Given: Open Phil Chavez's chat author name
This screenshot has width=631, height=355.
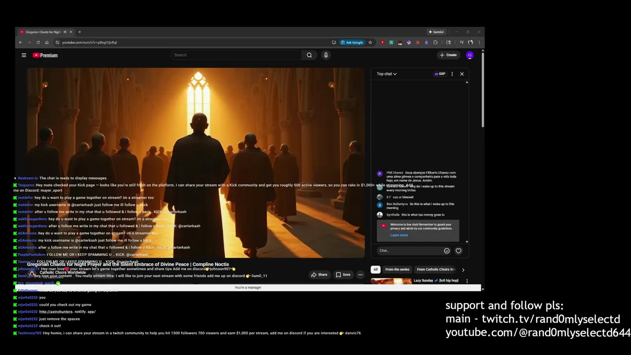Looking at the screenshot, I should click(x=395, y=173).
